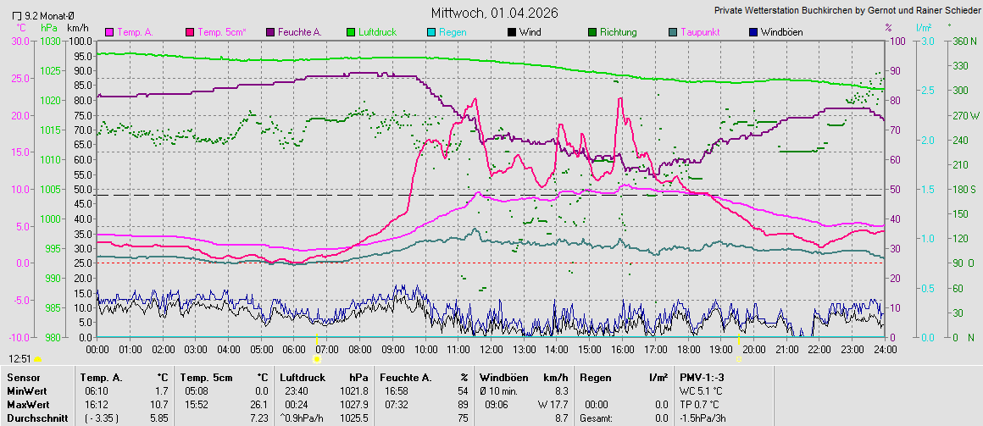Click the yellow sunrise marker near 07:00
983x426 pixels.
(x=317, y=336)
